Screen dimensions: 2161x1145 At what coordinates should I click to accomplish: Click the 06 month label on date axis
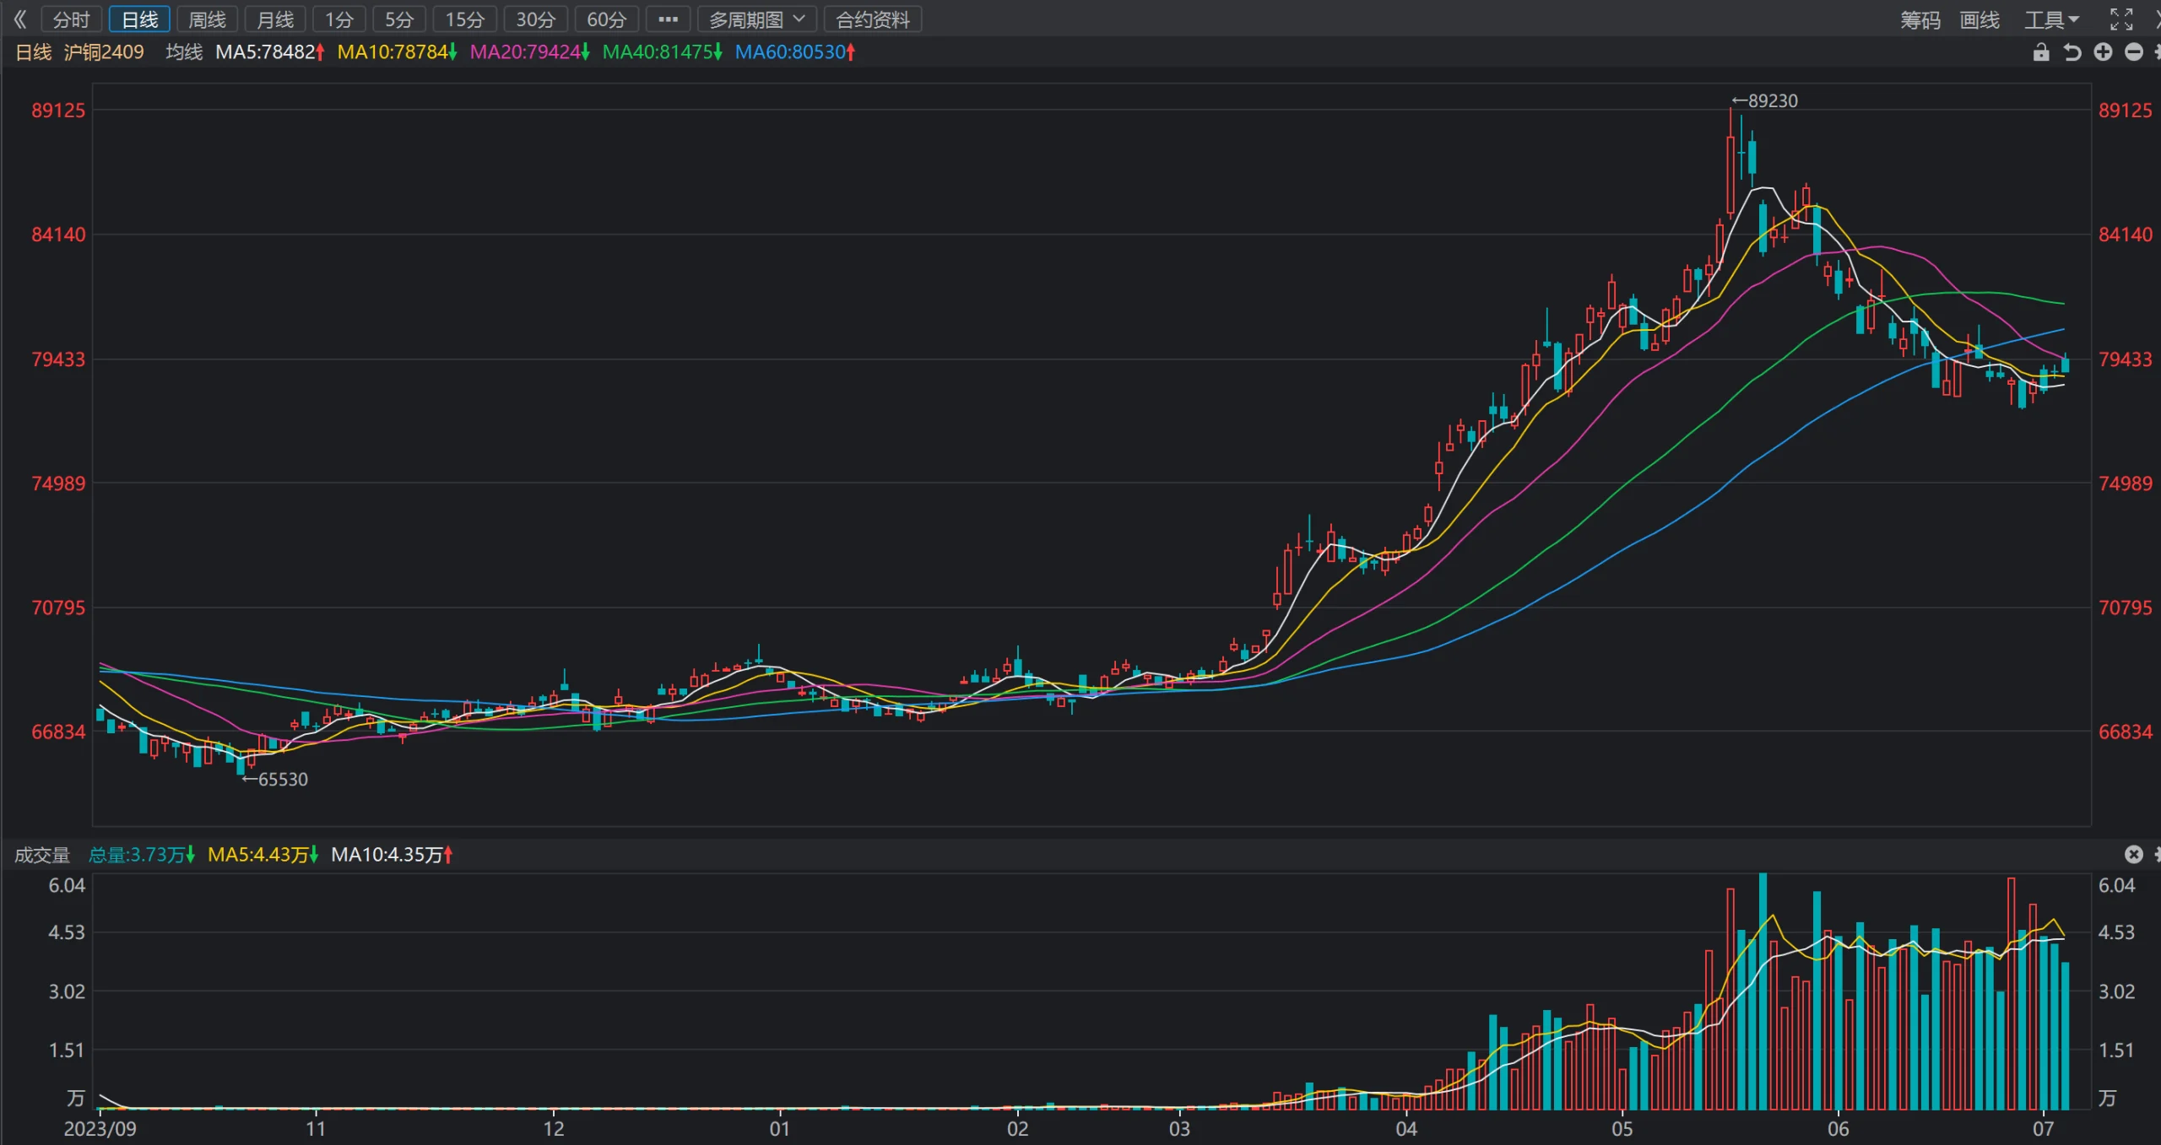(1839, 1129)
